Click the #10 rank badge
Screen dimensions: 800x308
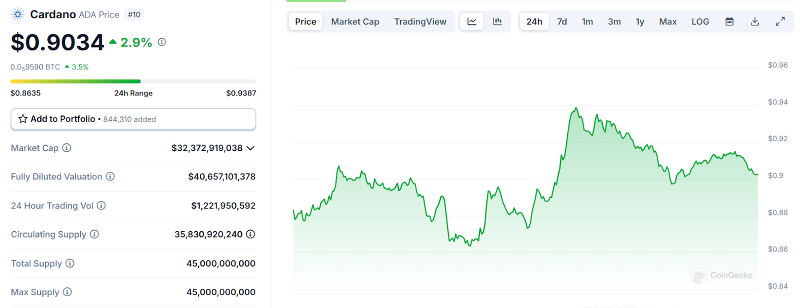pos(134,15)
